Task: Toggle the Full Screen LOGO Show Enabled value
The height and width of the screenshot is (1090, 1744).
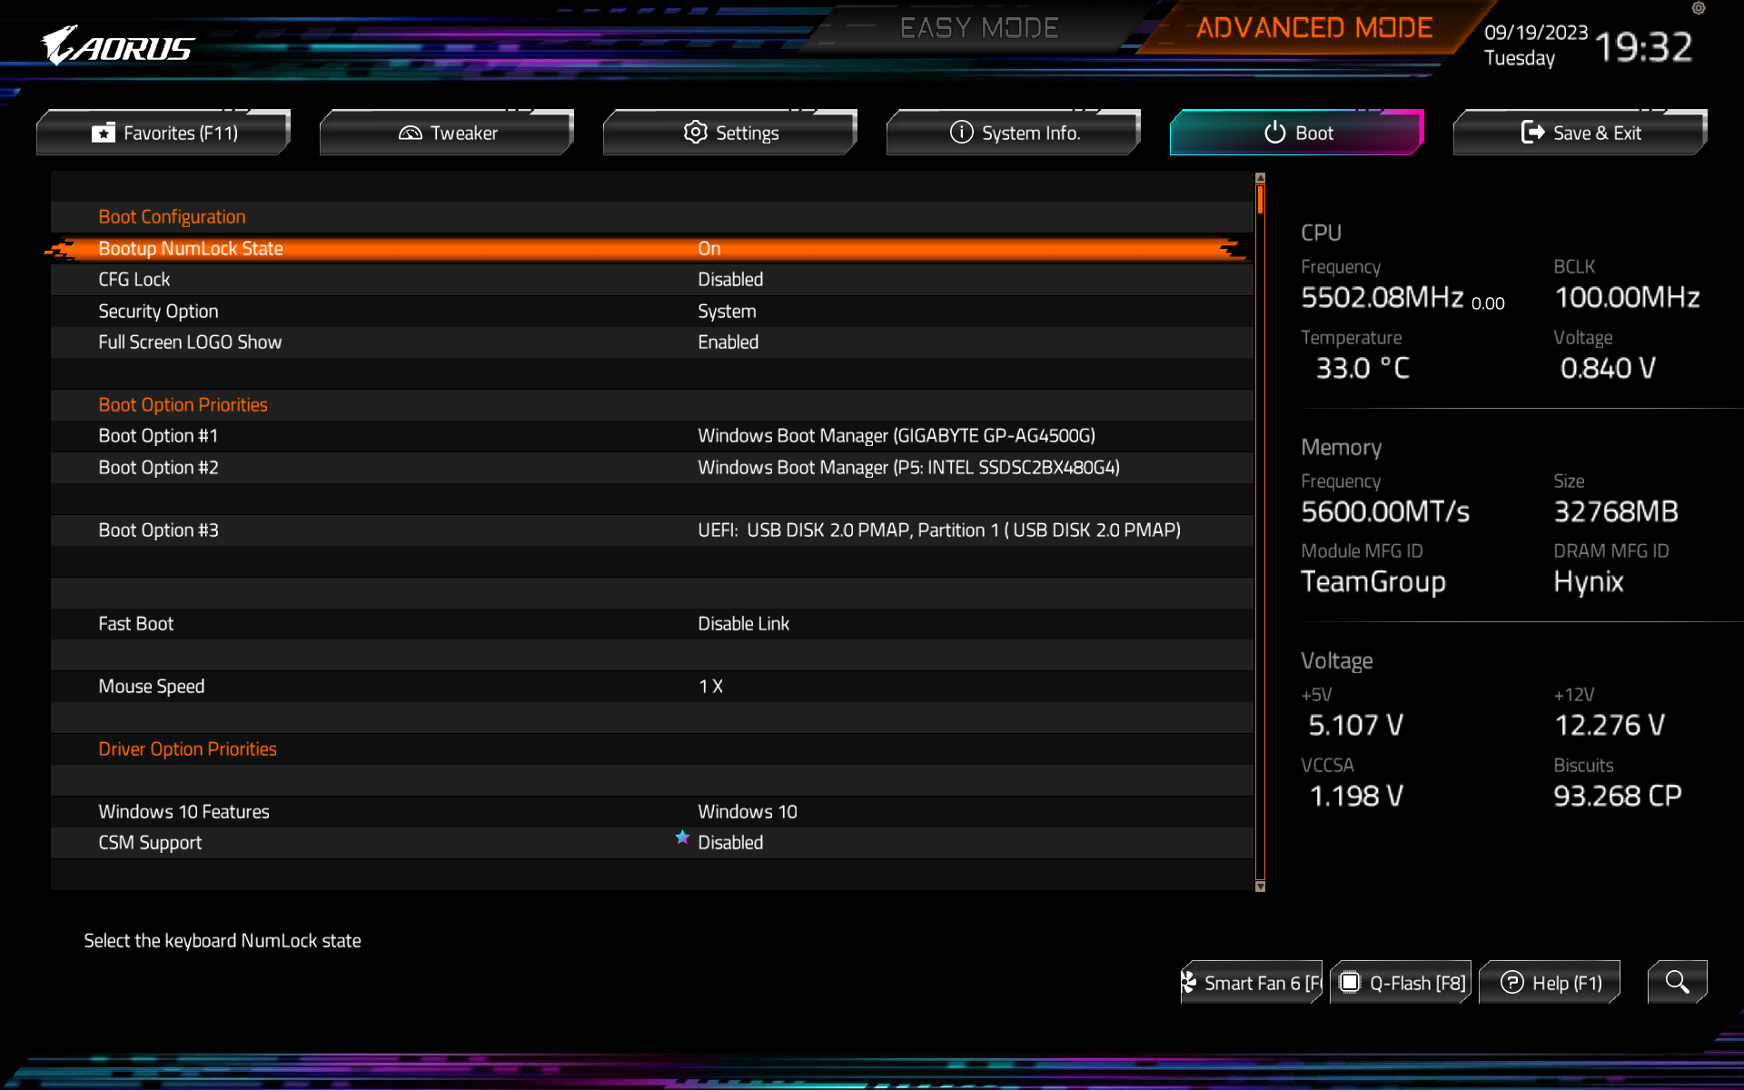Action: tap(728, 342)
